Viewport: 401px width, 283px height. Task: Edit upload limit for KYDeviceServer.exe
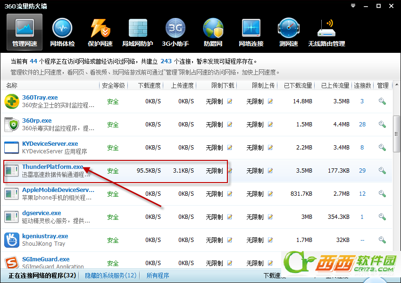(270, 148)
